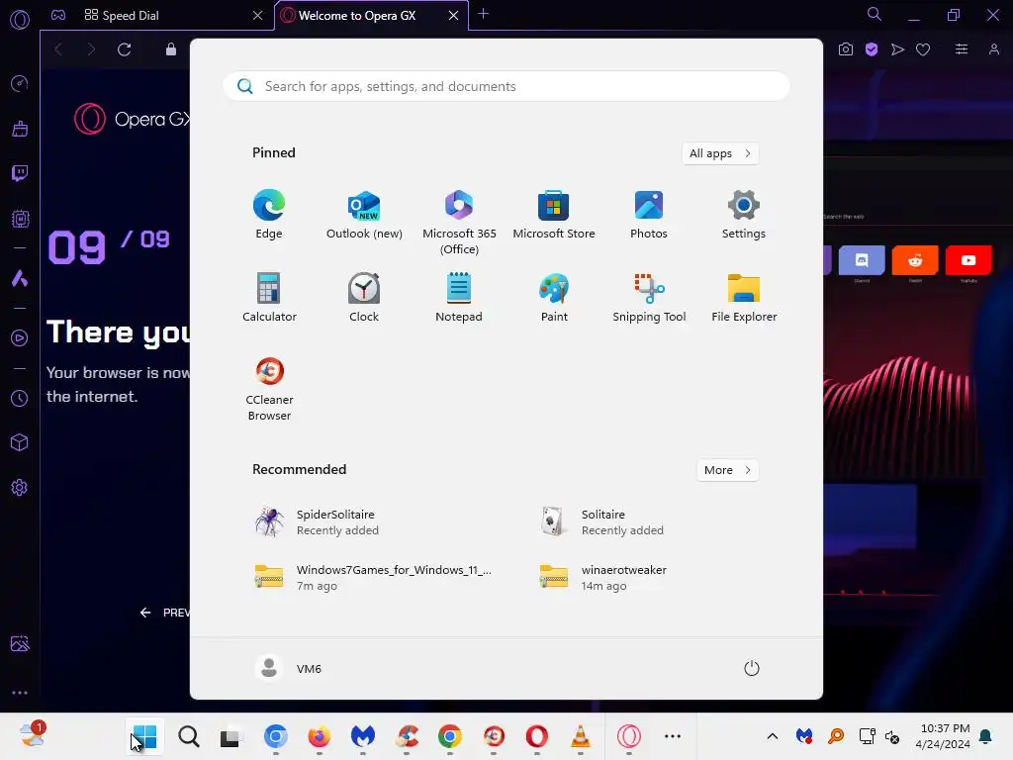Open VLC media player from taskbar
This screenshot has height=760, width=1013.
pyautogui.click(x=580, y=736)
